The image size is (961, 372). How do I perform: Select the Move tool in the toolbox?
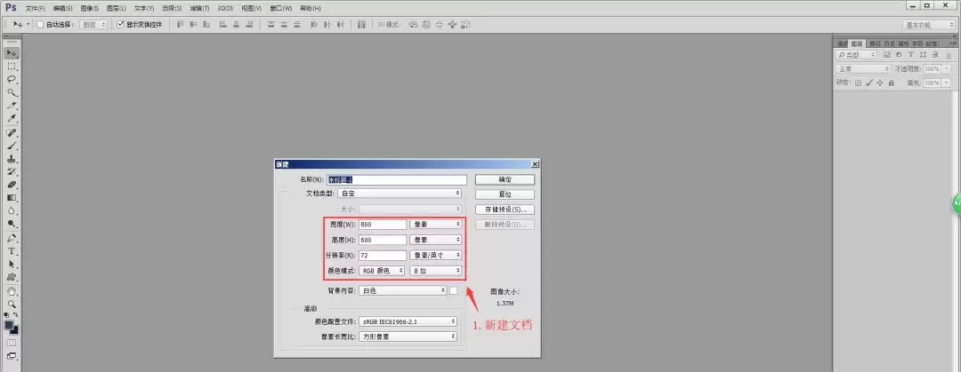tap(12, 53)
